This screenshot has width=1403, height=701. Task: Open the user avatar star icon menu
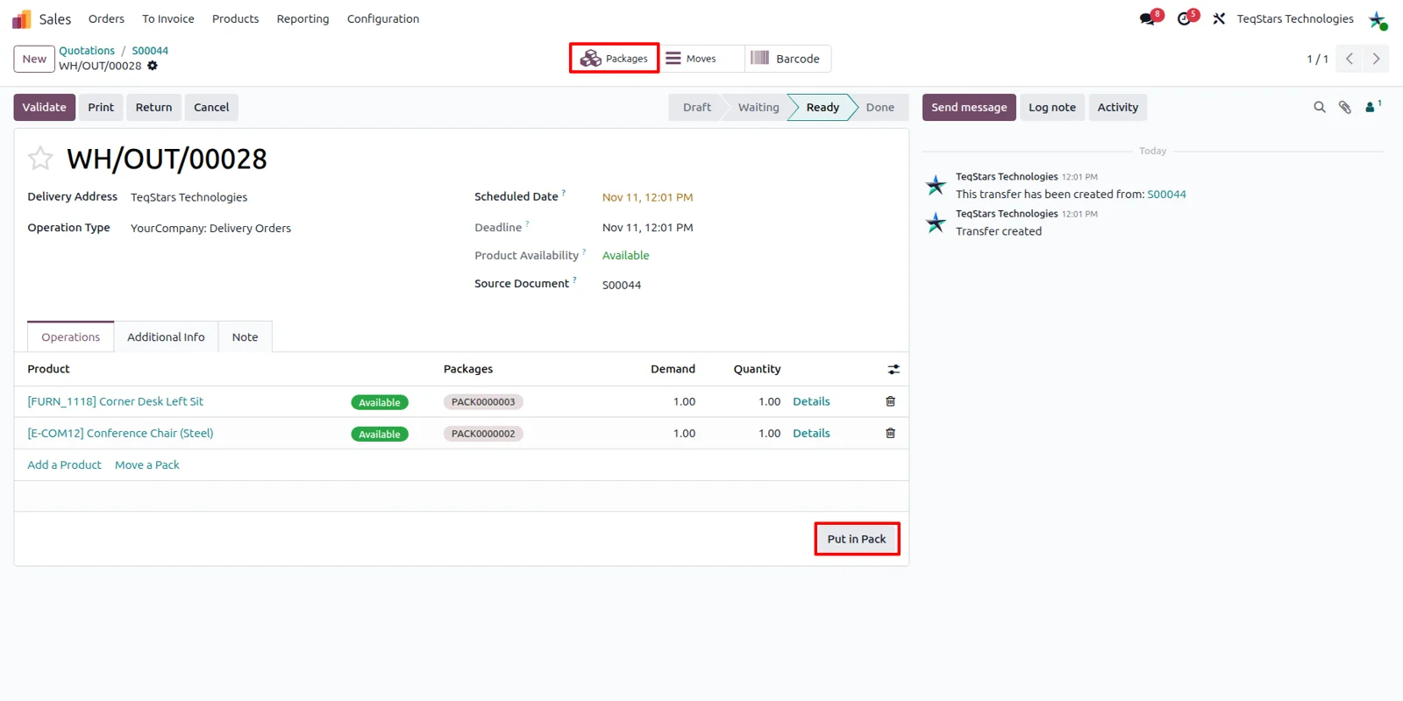(x=1378, y=19)
